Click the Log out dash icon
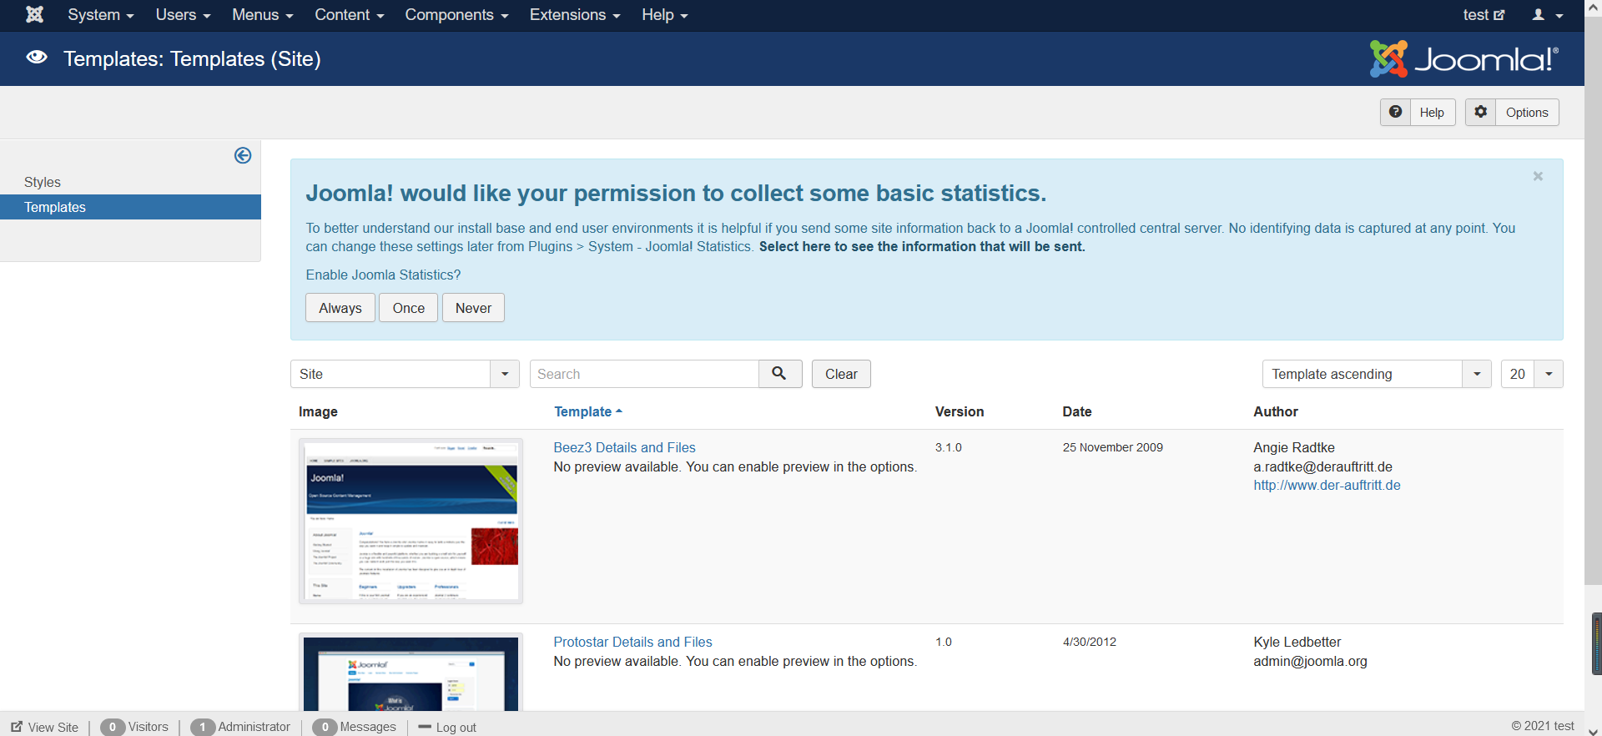The height and width of the screenshot is (736, 1602). pyautogui.click(x=425, y=727)
